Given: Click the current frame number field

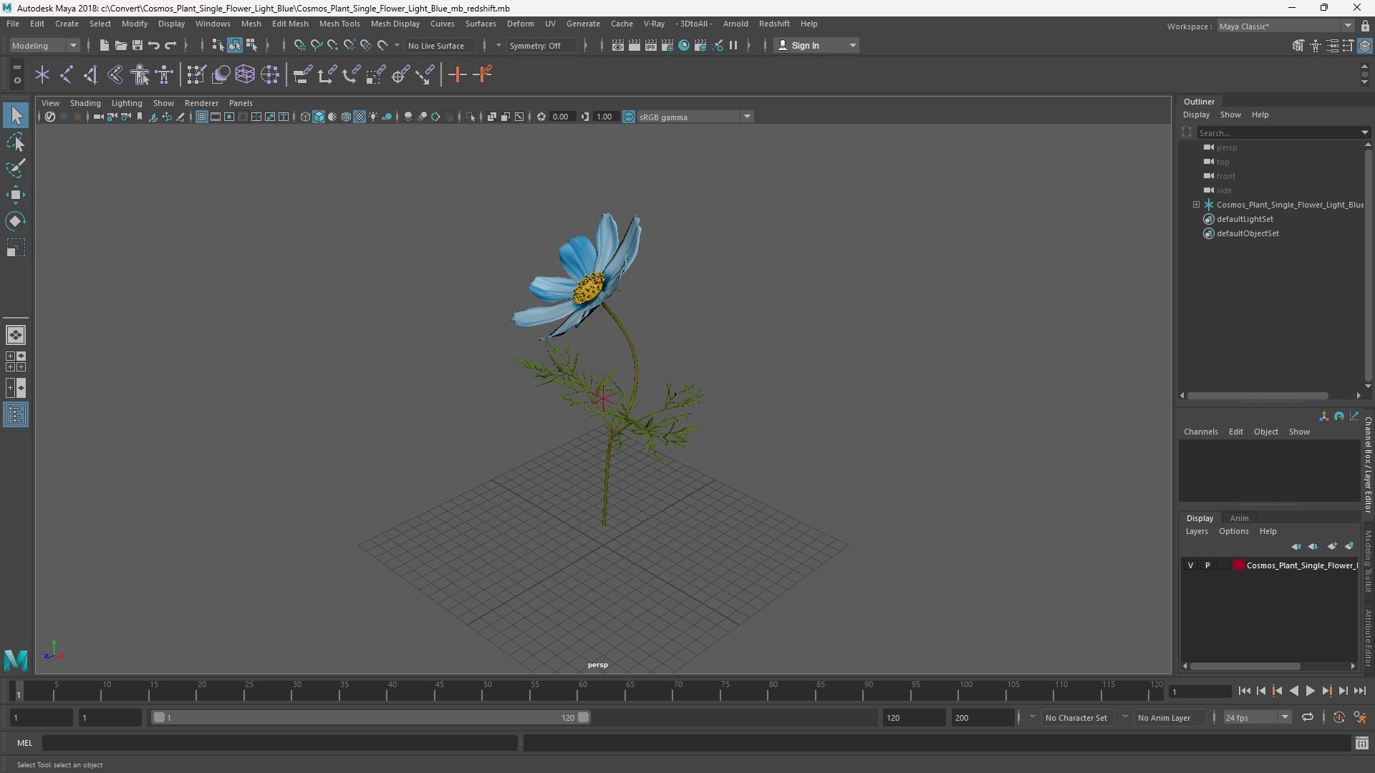Looking at the screenshot, I should (x=1200, y=691).
